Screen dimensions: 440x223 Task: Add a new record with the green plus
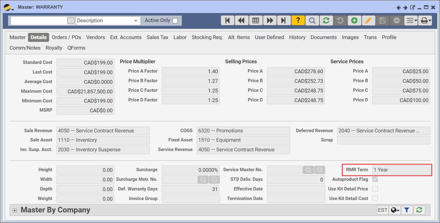tap(354, 20)
